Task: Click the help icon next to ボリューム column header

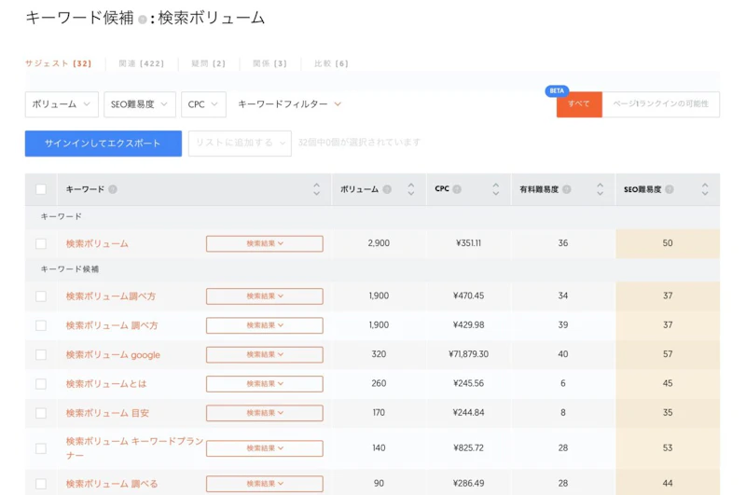Action: pos(387,189)
